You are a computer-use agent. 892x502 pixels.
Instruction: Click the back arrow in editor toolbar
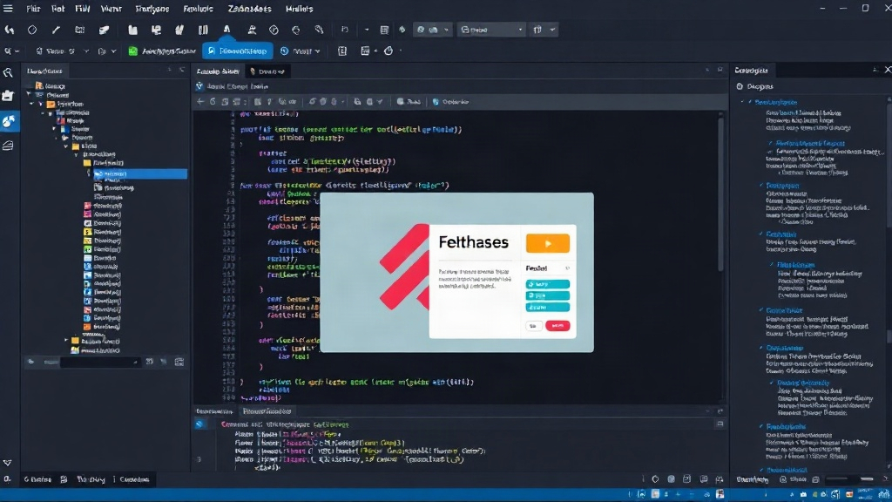click(200, 102)
